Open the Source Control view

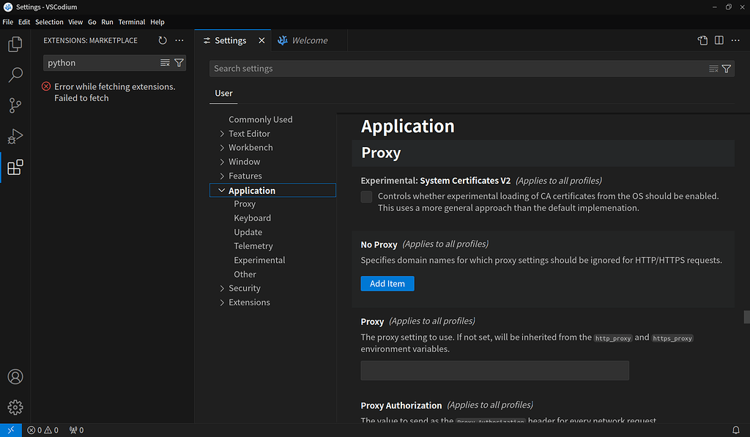(15, 105)
